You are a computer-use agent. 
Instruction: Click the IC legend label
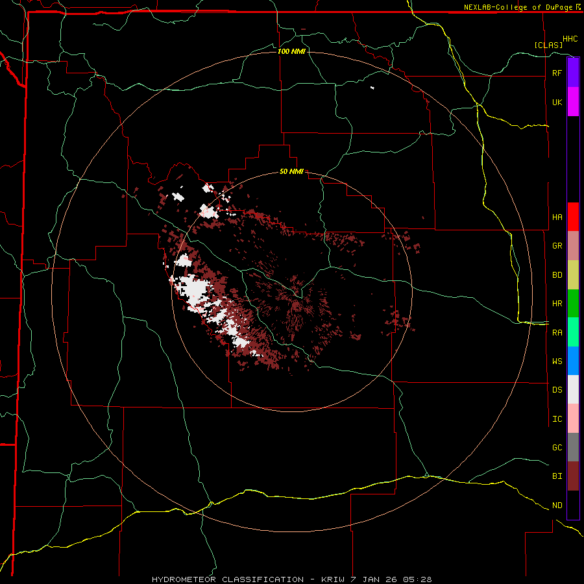[x=557, y=419]
